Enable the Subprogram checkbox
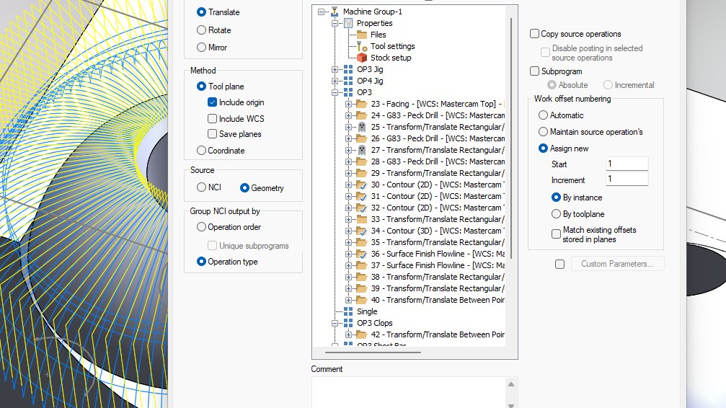 (534, 71)
